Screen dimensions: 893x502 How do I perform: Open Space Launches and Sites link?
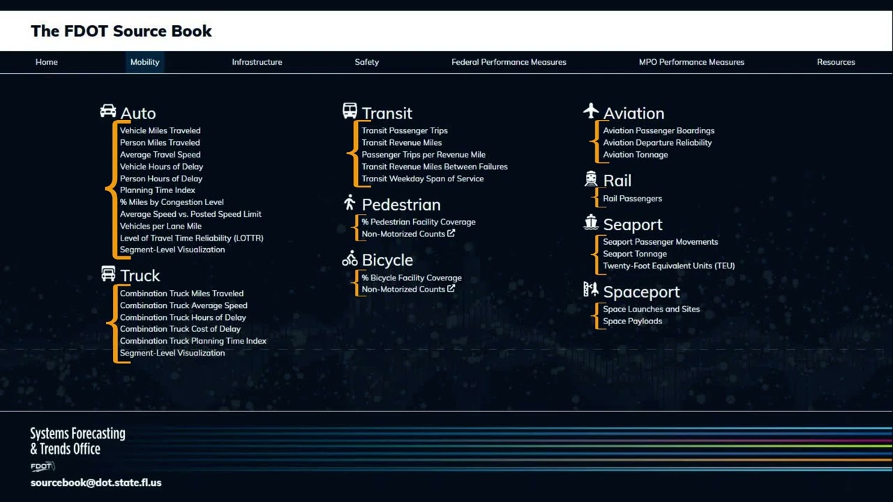click(x=652, y=309)
